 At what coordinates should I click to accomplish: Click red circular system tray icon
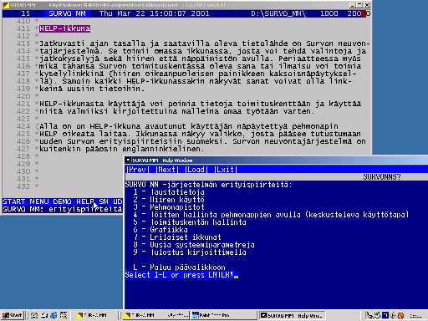401,315
